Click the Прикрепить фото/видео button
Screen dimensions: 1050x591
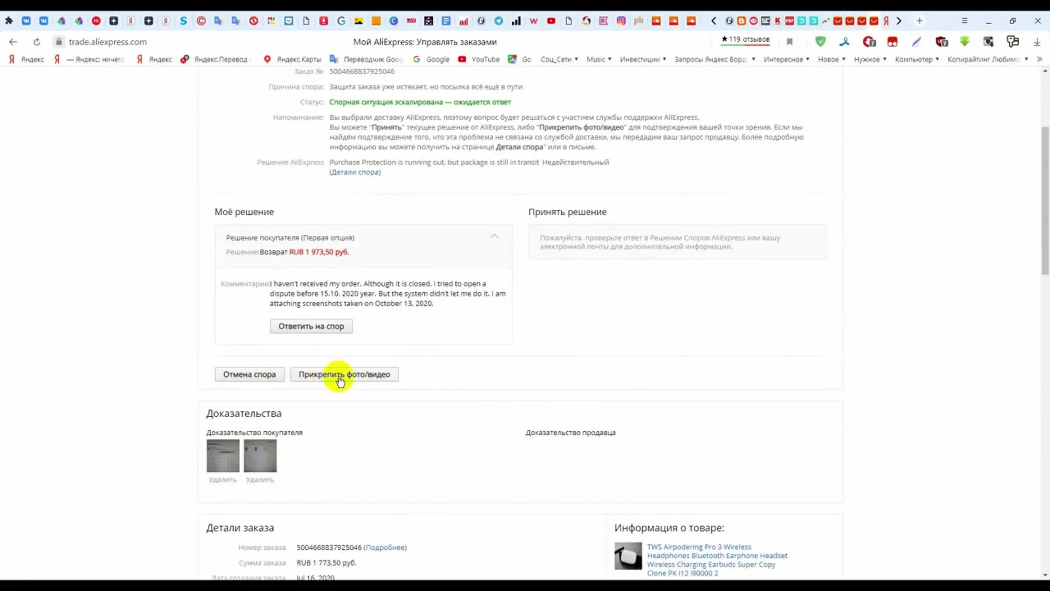coord(344,374)
